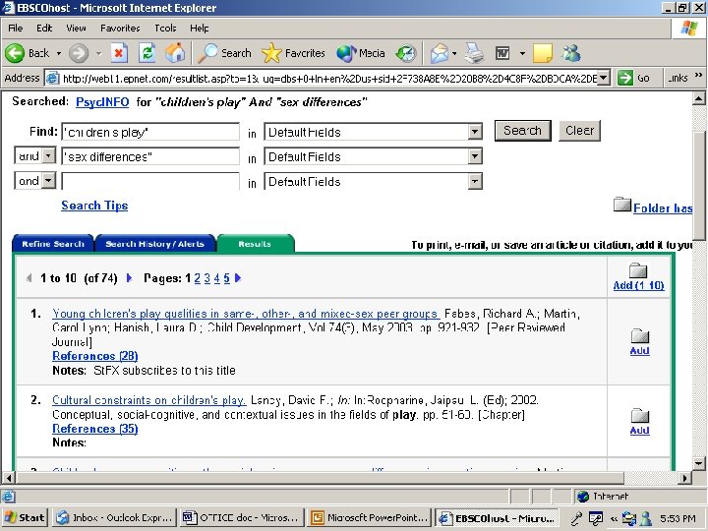Click the Internet zone globe in status bar

point(583,497)
